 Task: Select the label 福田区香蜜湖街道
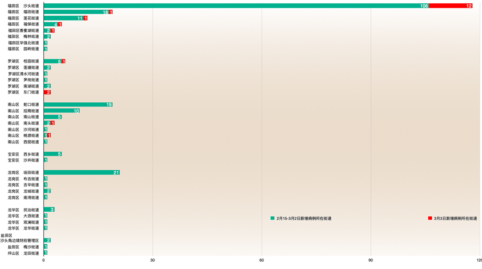tap(23, 31)
